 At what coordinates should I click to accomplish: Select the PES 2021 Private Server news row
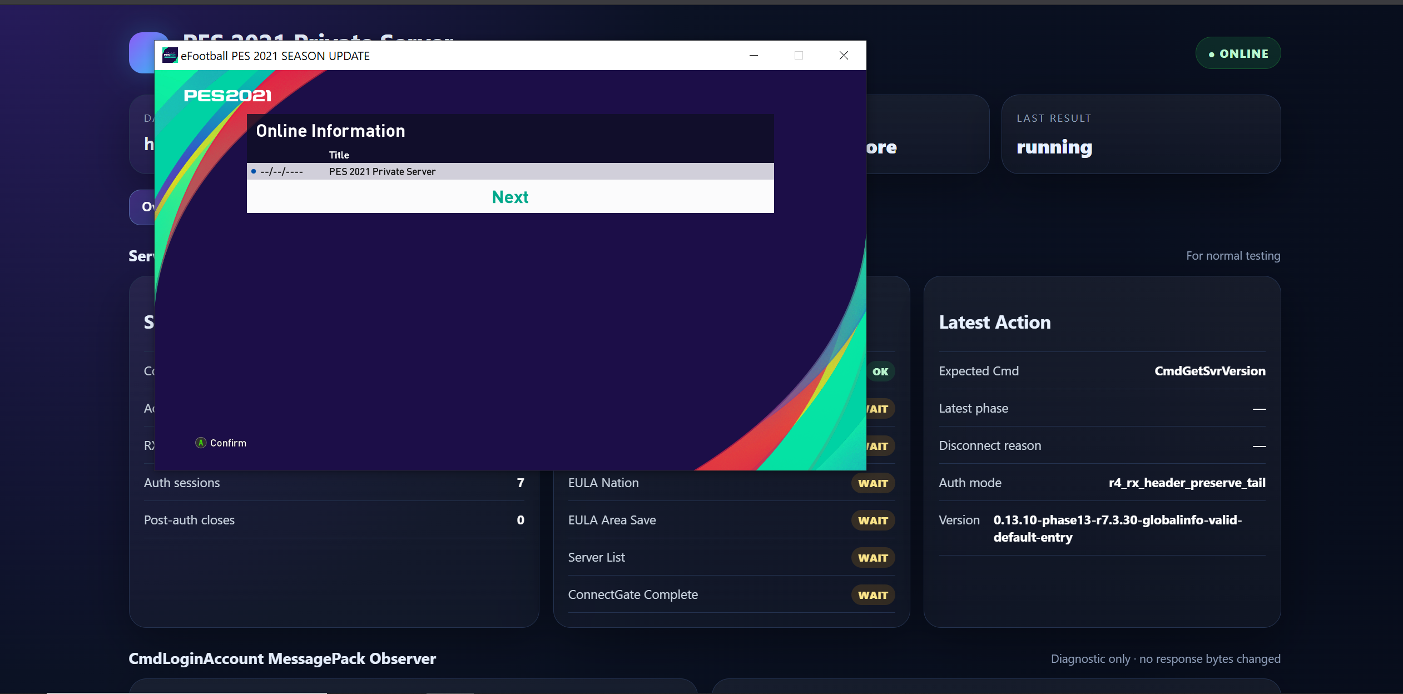point(510,171)
